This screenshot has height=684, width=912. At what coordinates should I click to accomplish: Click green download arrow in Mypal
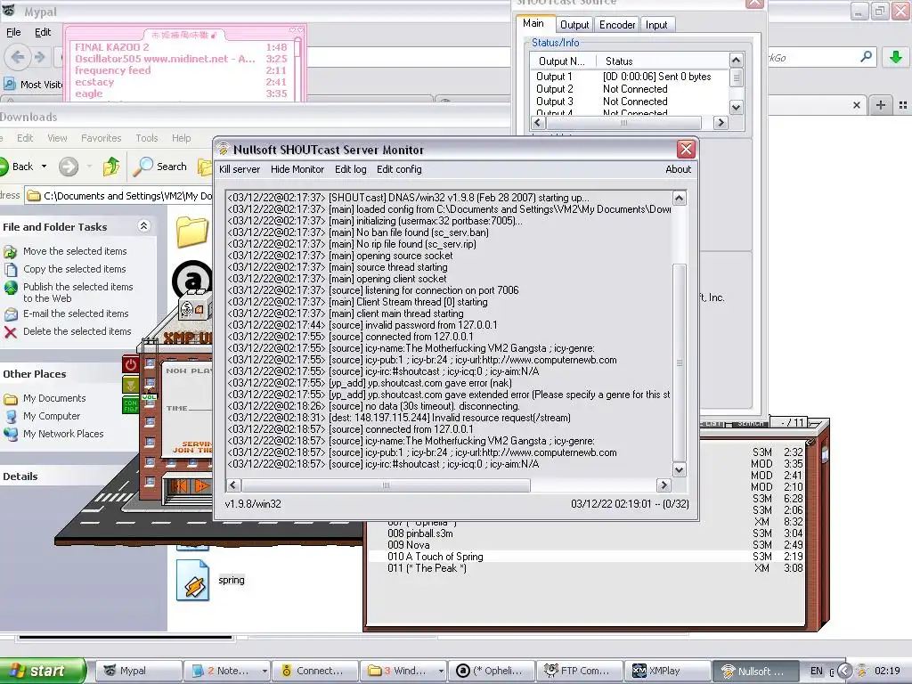(x=896, y=57)
